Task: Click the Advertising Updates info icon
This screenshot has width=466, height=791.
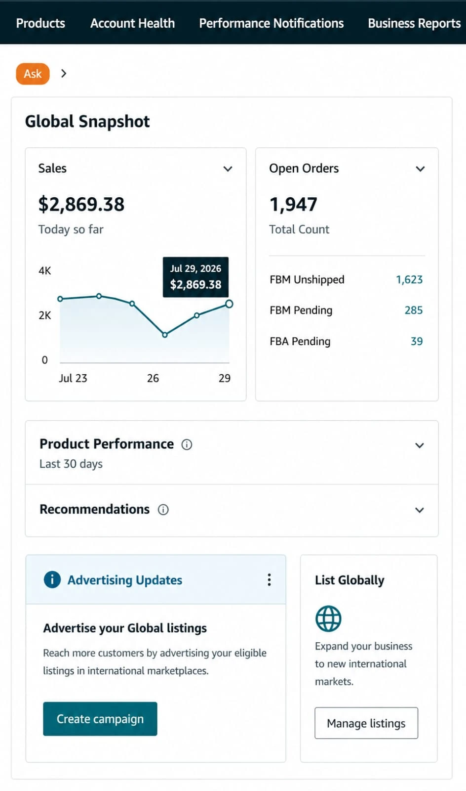Action: click(52, 579)
